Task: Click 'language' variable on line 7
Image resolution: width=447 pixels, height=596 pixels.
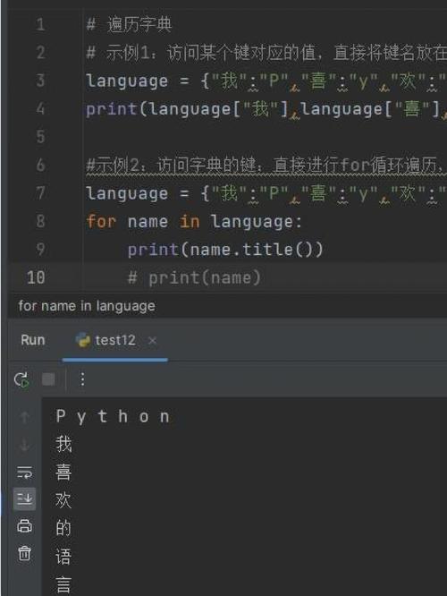Action: tap(127, 194)
